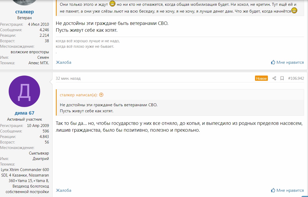Screen dimensions: 308x197
Task: Open дима 67's purple avatar
Action: coord(24,91)
